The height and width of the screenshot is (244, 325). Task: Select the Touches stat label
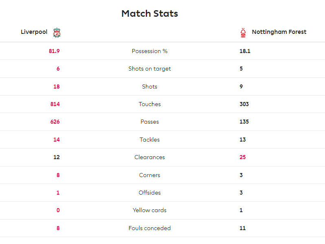pyautogui.click(x=149, y=104)
